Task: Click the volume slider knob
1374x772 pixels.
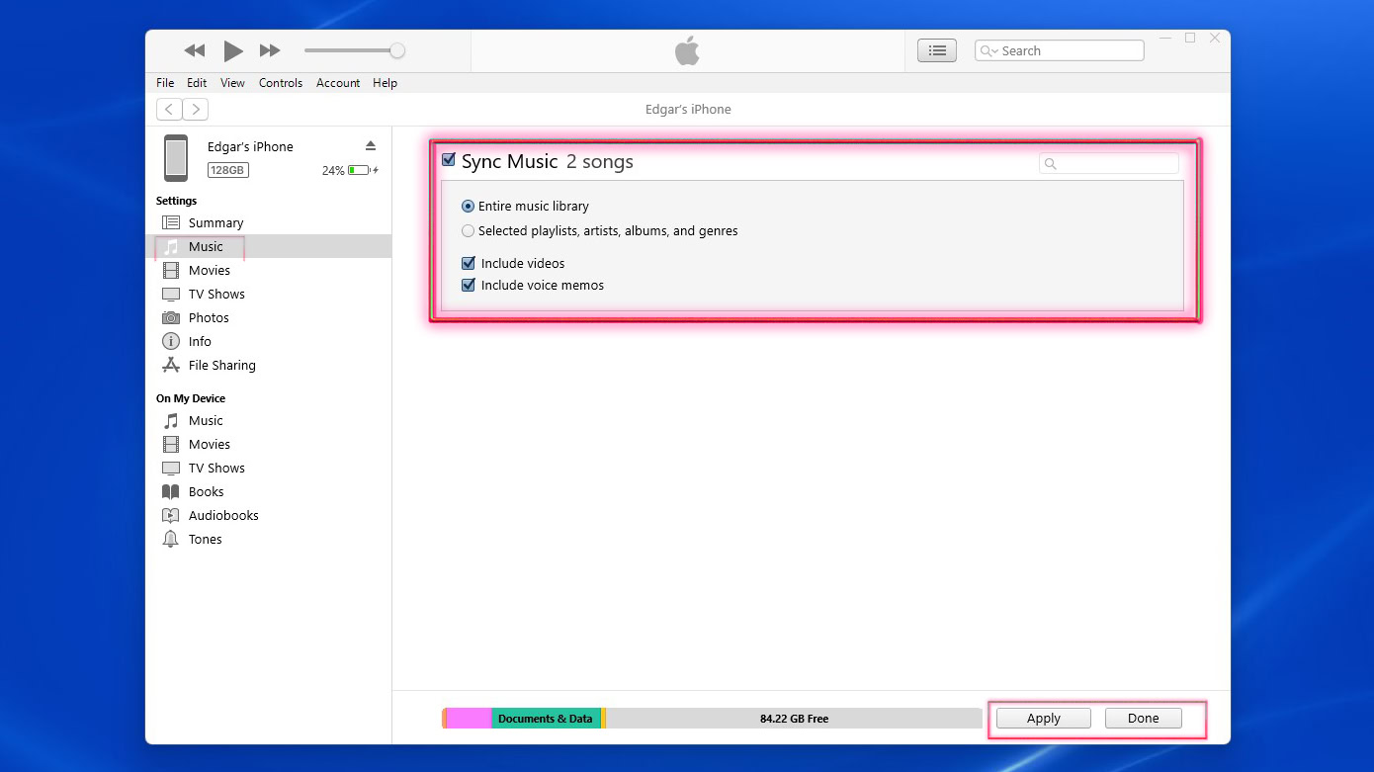Action: click(397, 50)
